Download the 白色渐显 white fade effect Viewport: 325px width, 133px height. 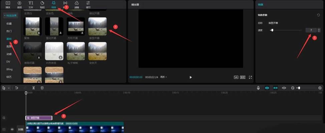click(x=60, y=58)
